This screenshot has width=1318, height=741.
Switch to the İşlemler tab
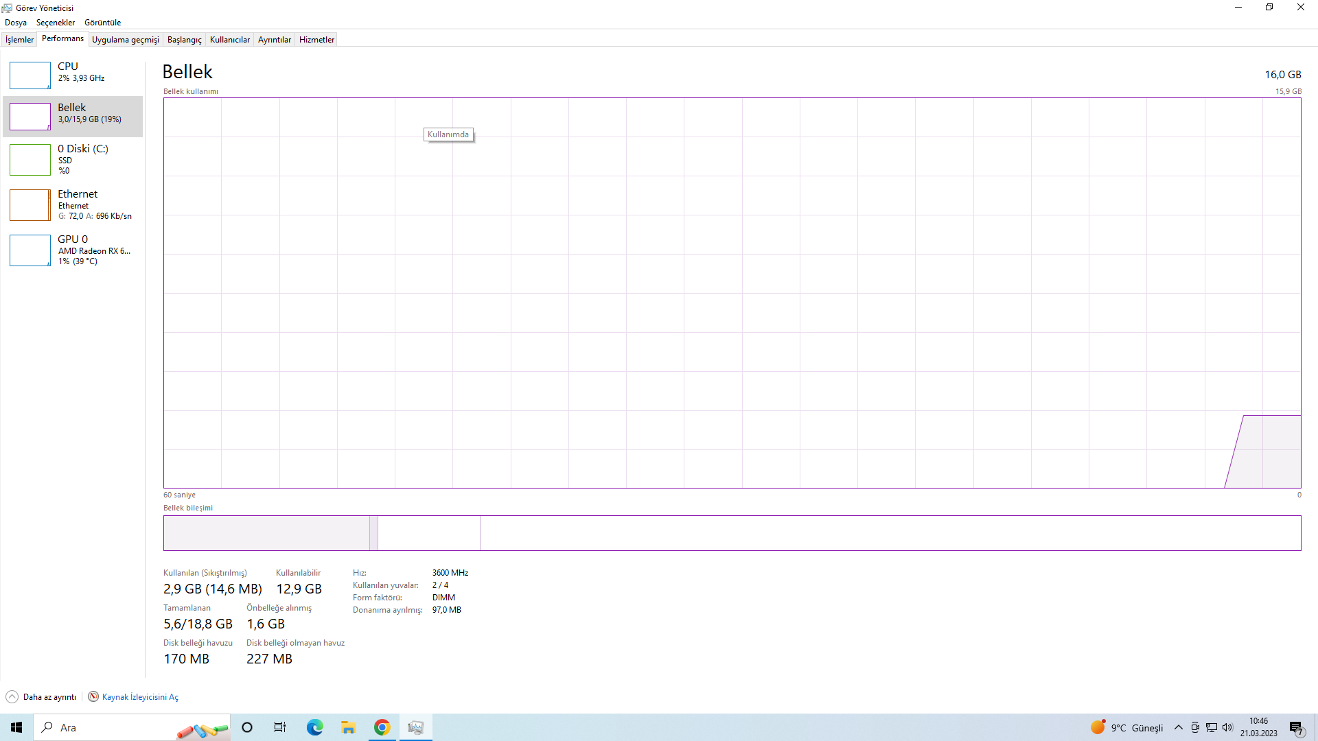19,40
